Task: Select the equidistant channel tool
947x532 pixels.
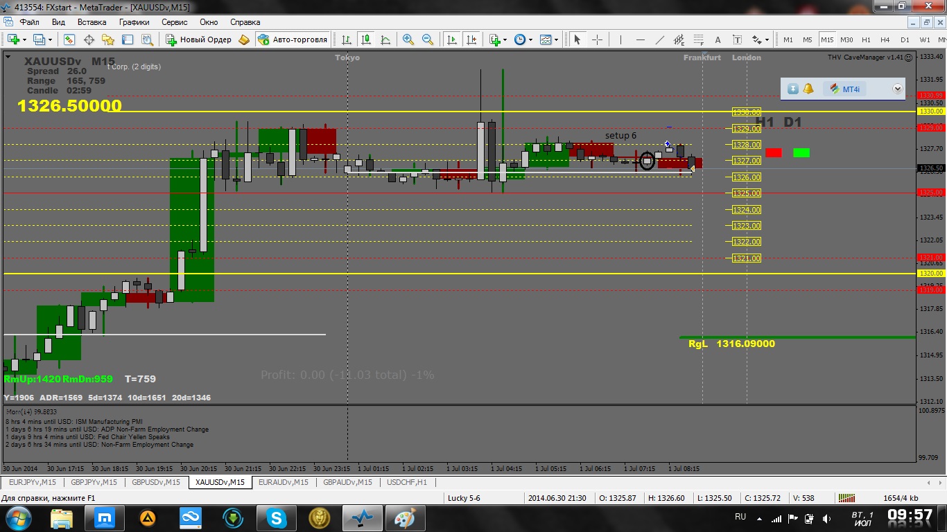Action: coord(679,39)
